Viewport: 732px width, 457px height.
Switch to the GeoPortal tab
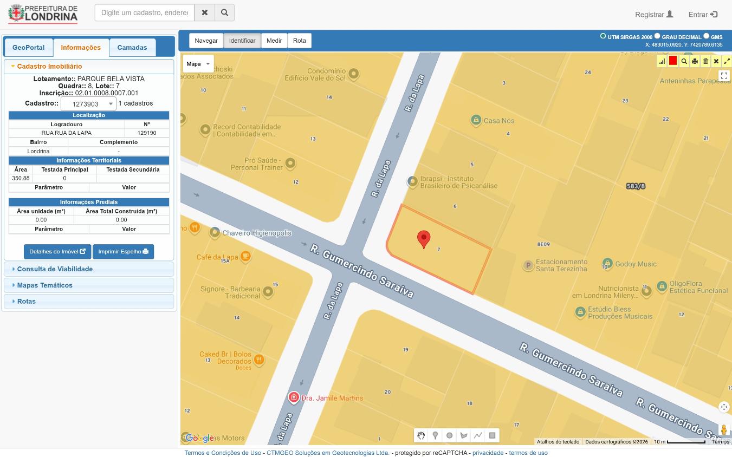pyautogui.click(x=29, y=48)
